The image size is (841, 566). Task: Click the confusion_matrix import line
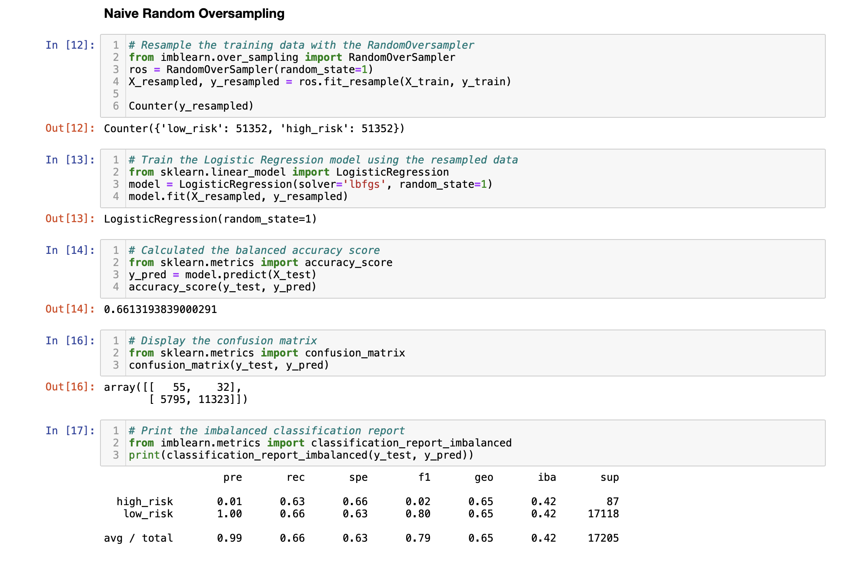pyautogui.click(x=267, y=353)
